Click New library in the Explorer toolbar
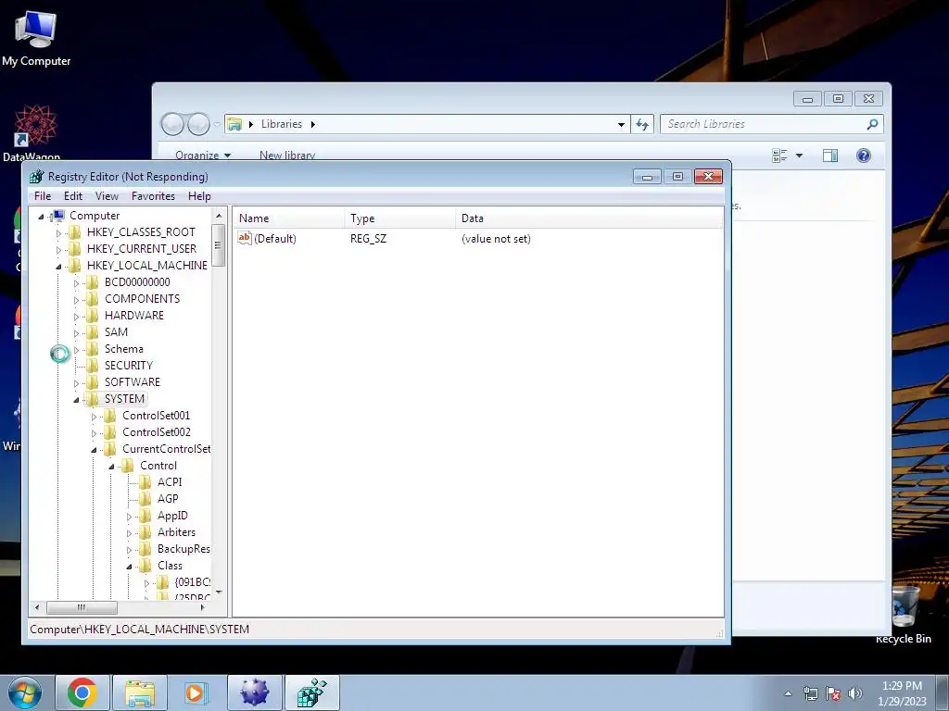This screenshot has height=711, width=949. coord(287,155)
